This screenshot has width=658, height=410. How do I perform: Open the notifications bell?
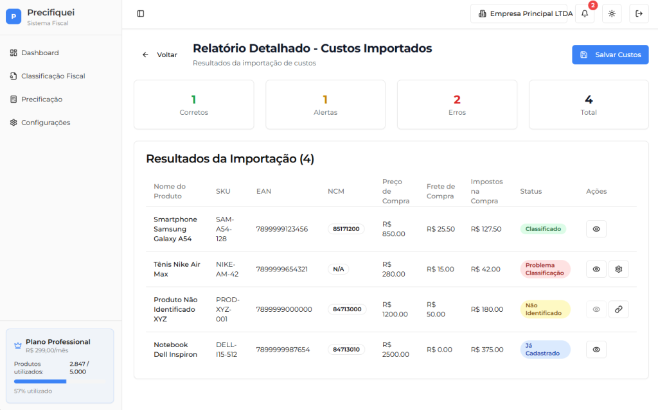(x=584, y=13)
